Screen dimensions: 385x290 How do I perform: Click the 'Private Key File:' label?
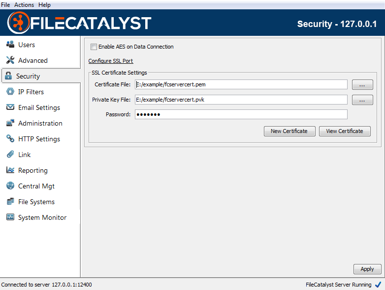point(111,100)
